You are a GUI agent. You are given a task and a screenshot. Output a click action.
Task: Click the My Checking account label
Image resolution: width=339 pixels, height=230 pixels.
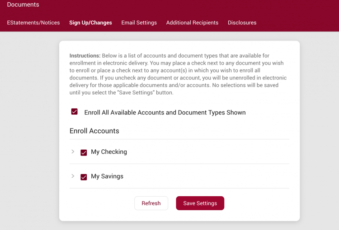click(109, 152)
